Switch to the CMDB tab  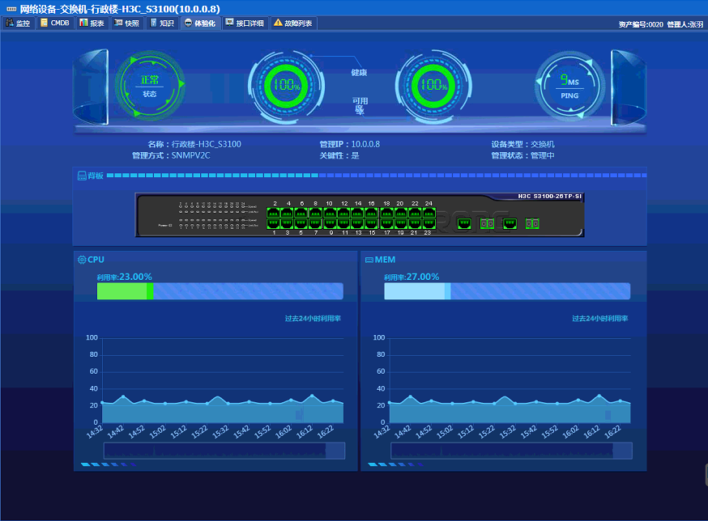tap(54, 23)
